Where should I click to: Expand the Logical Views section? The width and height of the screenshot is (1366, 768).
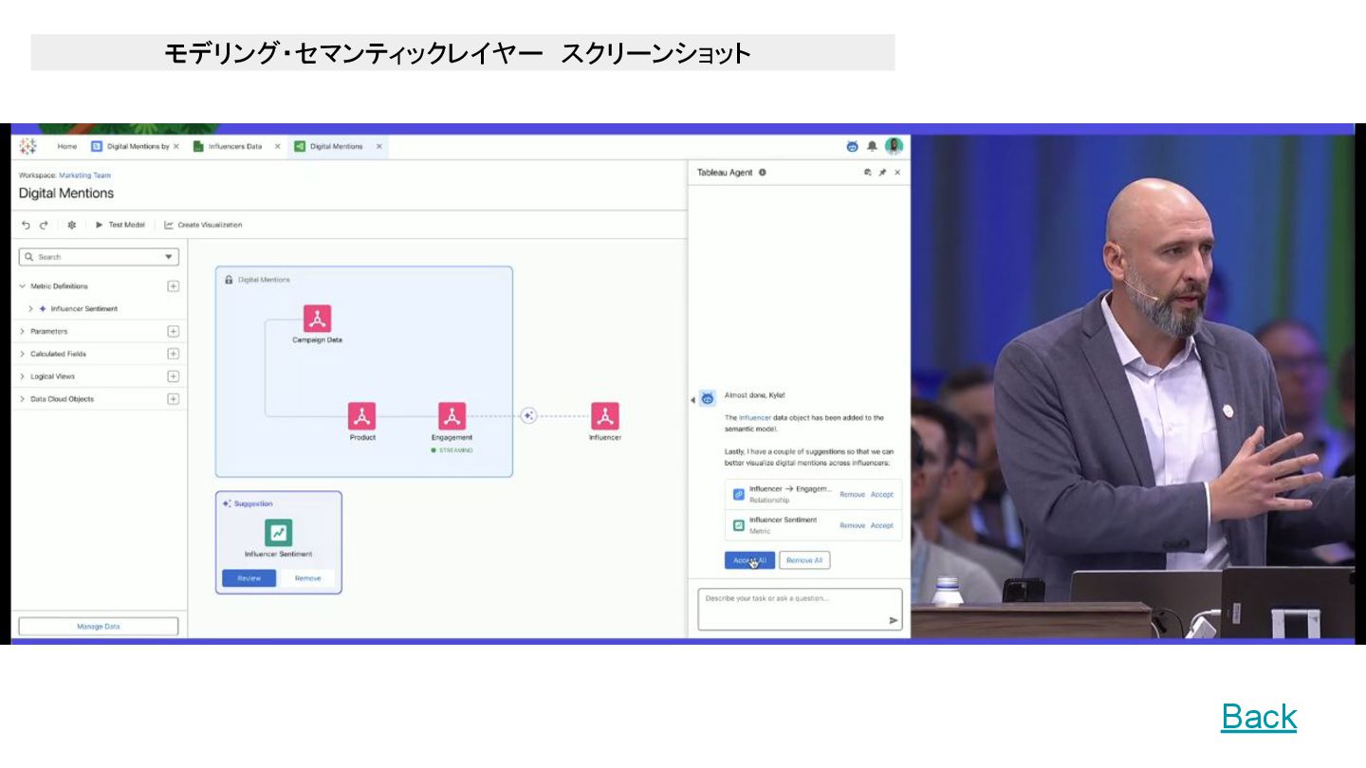click(x=23, y=376)
